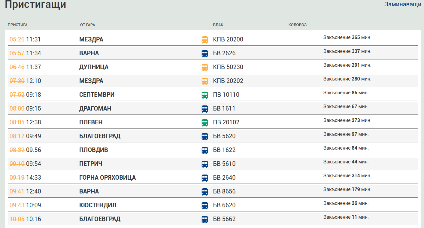Click the train icon next to КПВ 20202

tap(204, 81)
